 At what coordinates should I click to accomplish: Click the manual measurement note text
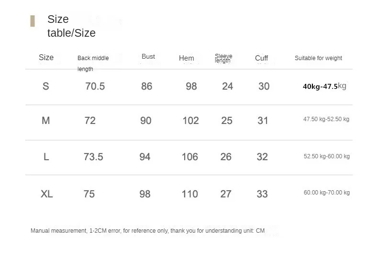click(x=147, y=231)
